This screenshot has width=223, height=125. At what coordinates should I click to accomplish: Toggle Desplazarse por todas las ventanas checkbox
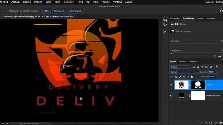click(6, 11)
